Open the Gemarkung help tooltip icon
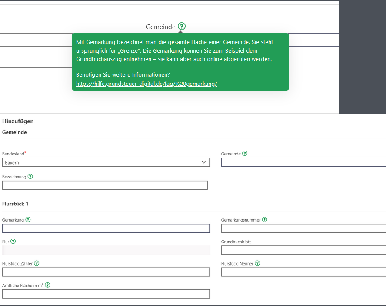The width and height of the screenshot is (386, 306). [x=28, y=219]
